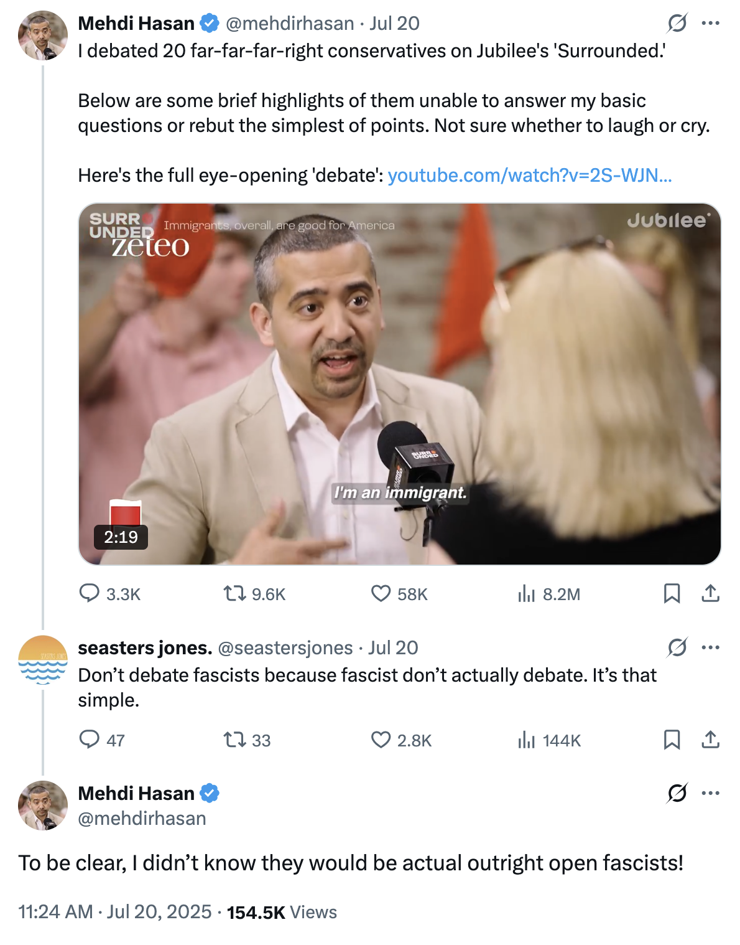Share the original debate tweet

(x=710, y=593)
